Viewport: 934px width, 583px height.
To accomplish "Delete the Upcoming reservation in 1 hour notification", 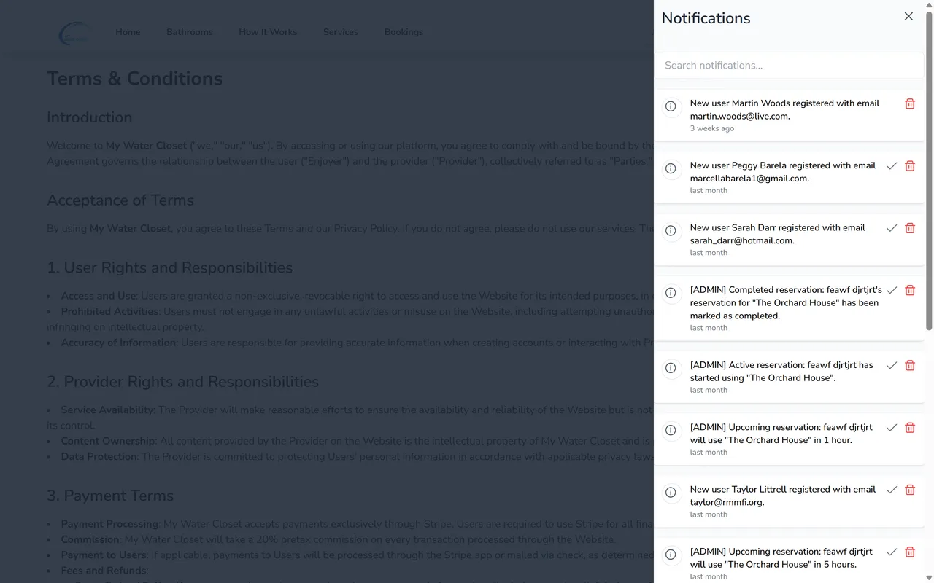I will [909, 428].
